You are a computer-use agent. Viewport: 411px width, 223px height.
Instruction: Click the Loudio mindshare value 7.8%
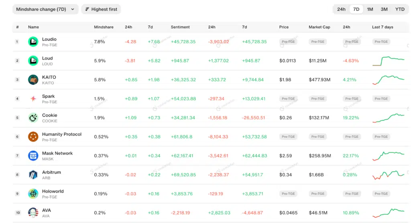[x=100, y=42]
